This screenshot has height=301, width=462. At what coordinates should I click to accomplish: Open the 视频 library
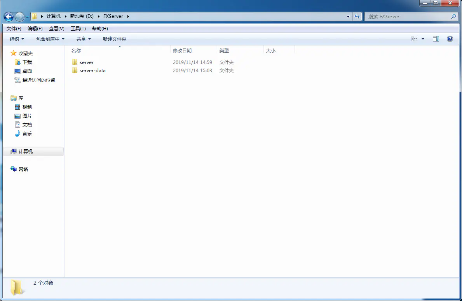[27, 107]
